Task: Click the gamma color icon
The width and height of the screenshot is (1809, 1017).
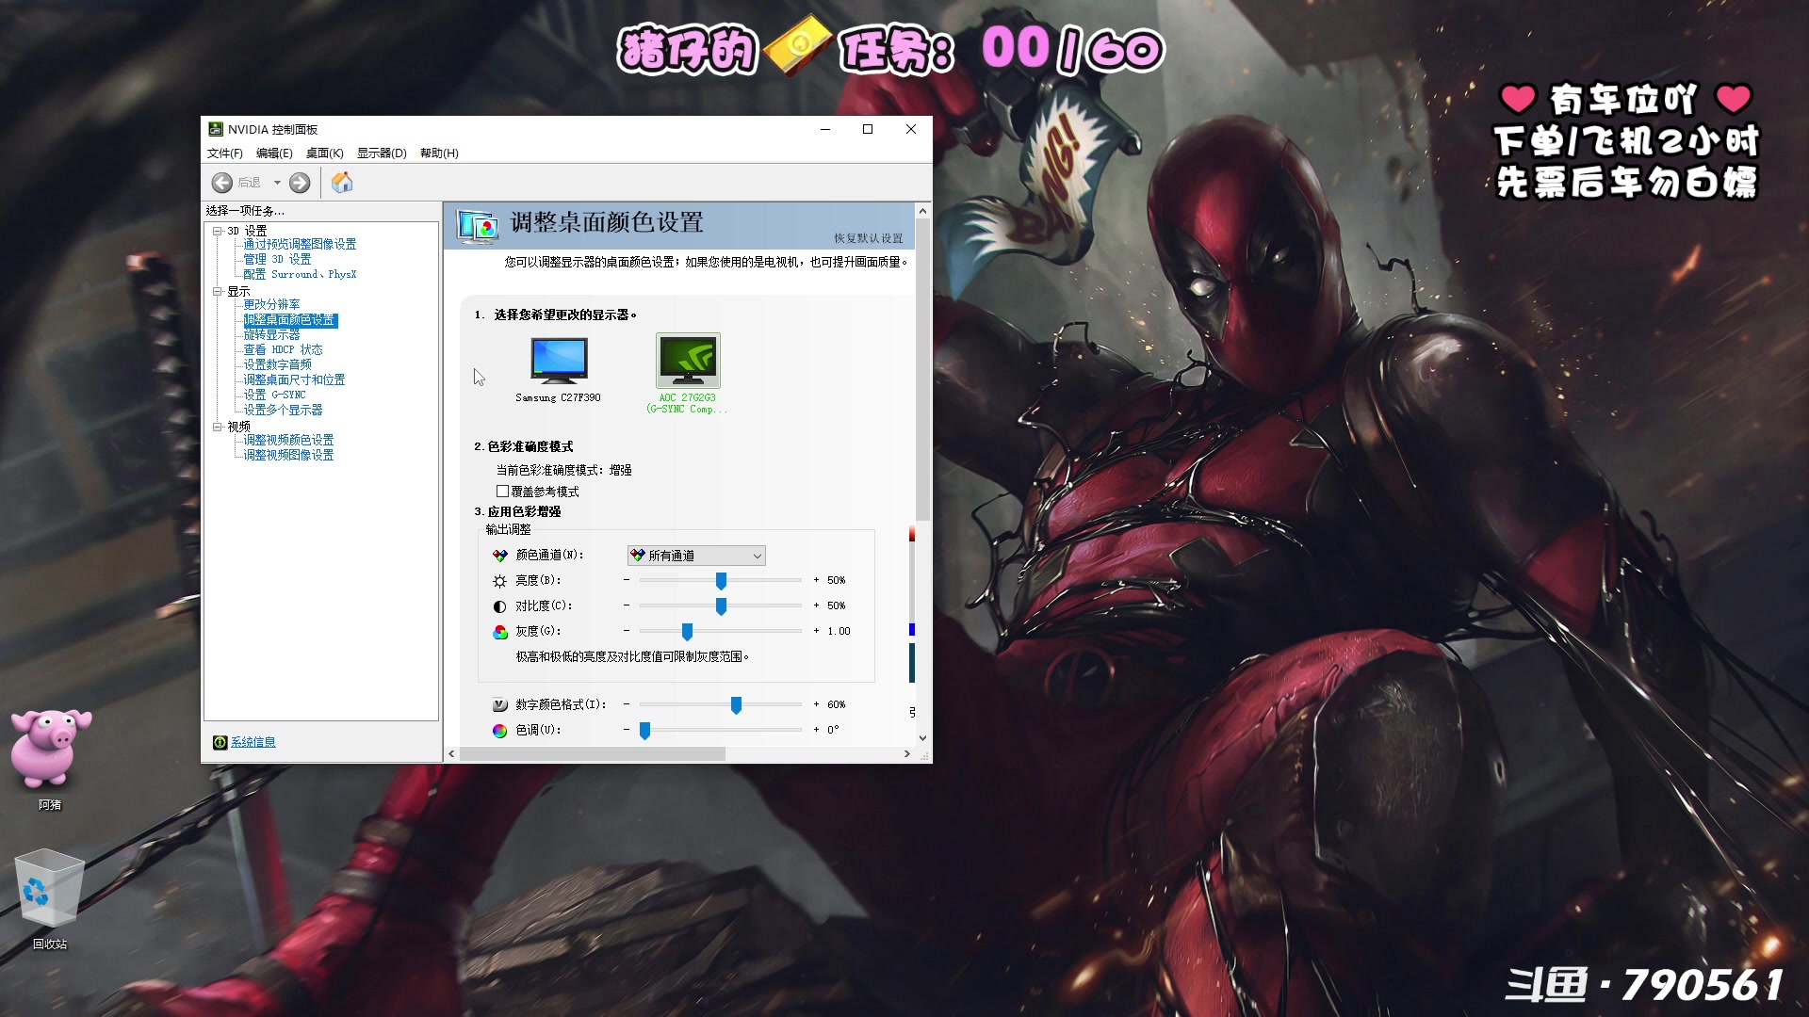Action: click(x=499, y=632)
